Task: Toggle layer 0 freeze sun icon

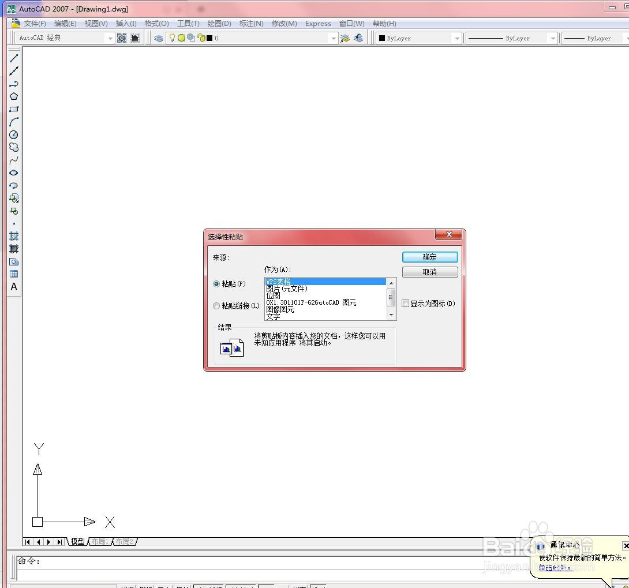Action: point(181,38)
